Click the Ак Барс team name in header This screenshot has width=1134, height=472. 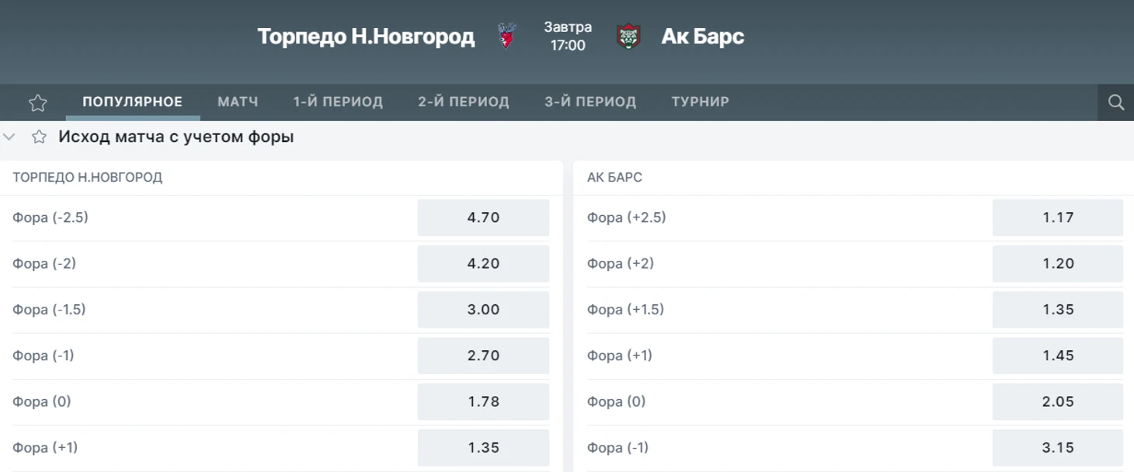(702, 36)
